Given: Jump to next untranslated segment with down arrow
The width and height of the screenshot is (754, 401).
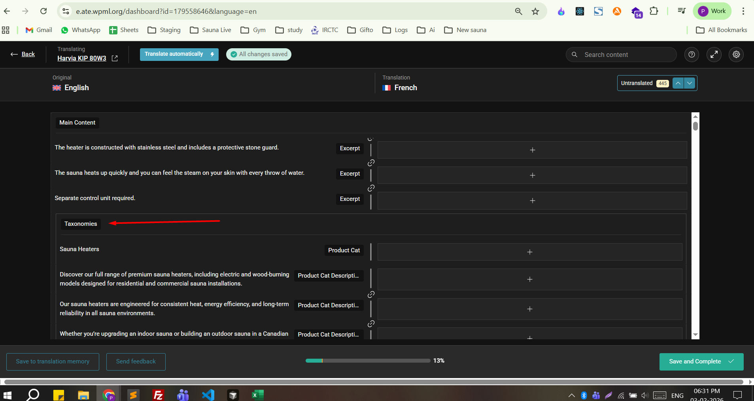Looking at the screenshot, I should tap(690, 83).
